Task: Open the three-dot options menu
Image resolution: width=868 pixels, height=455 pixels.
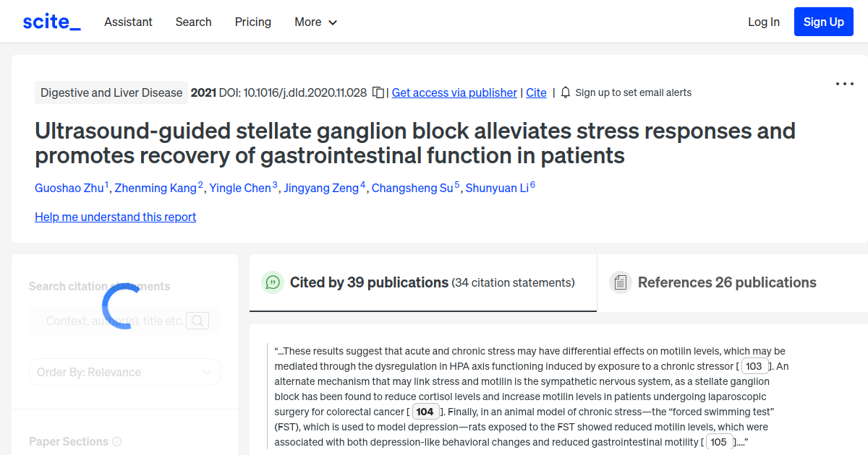Action: click(844, 84)
